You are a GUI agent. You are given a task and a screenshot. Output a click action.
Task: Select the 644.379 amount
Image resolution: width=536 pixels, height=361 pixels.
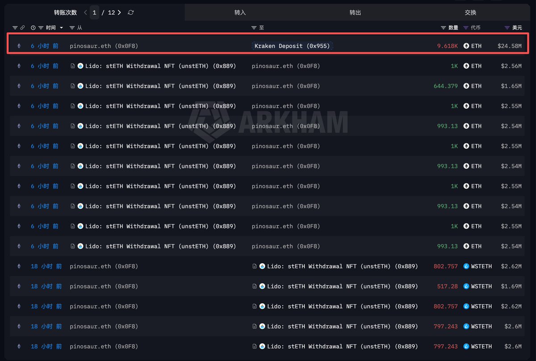pos(446,86)
